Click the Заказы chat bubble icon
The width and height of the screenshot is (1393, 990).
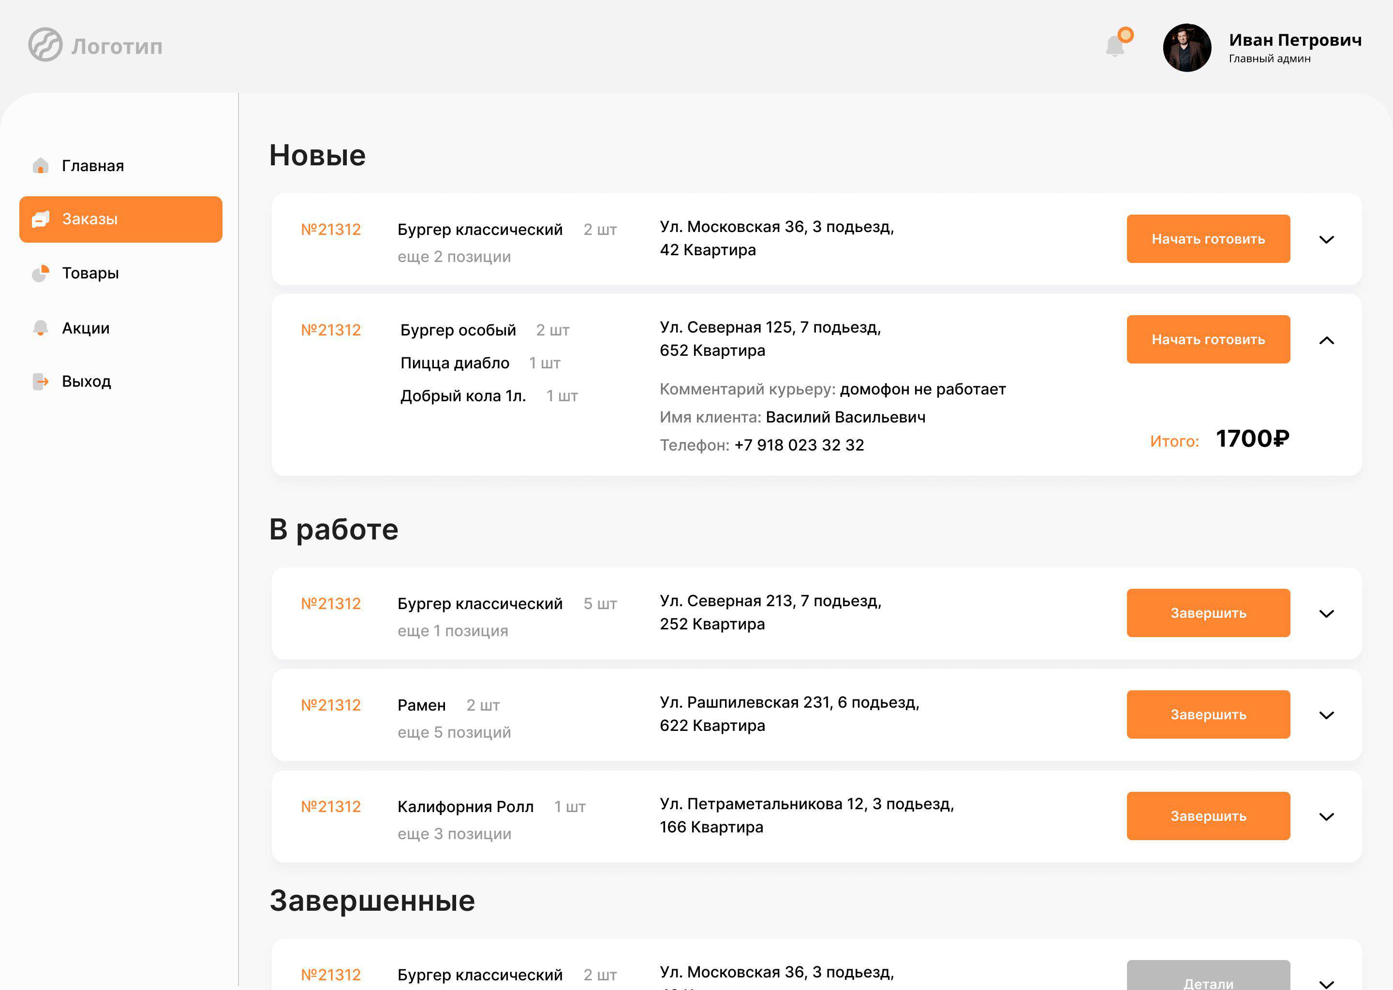(40, 219)
